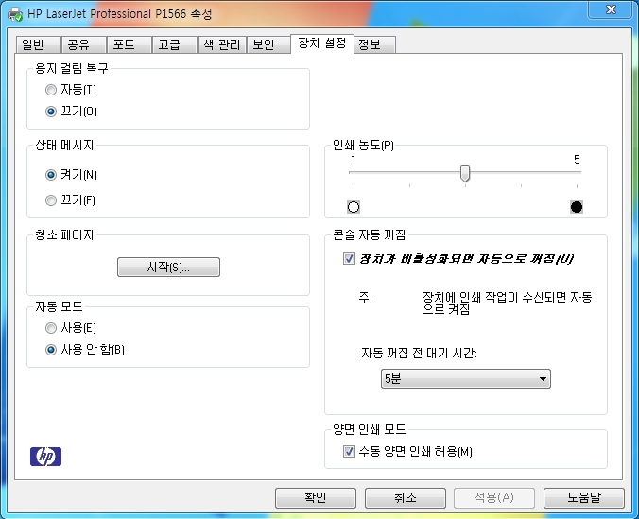This screenshot has width=639, height=519.
Task: Click the density scale number 1
Action: pyautogui.click(x=354, y=160)
